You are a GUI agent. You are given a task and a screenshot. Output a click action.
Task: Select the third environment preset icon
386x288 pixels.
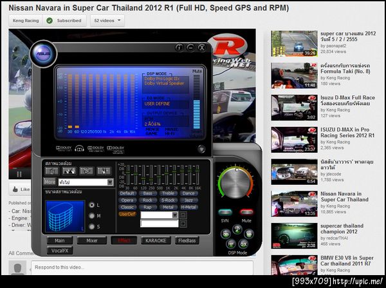pos(86,171)
